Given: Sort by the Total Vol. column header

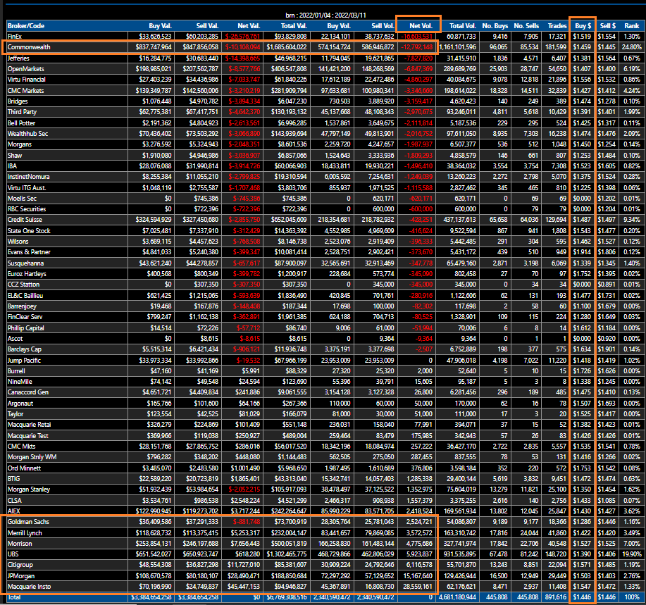Looking at the screenshot, I should click(x=464, y=25).
